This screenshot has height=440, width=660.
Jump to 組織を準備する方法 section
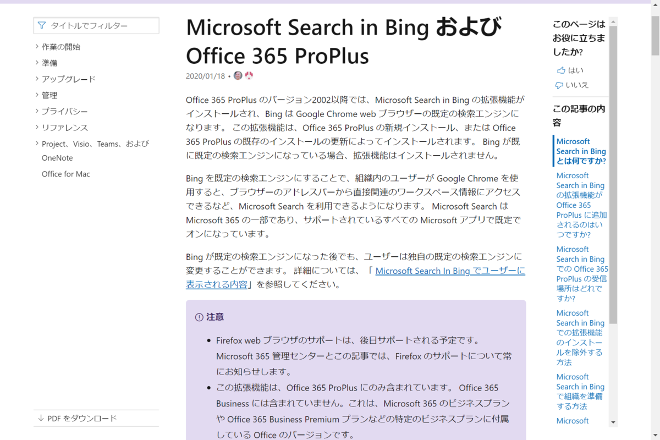(x=580, y=391)
